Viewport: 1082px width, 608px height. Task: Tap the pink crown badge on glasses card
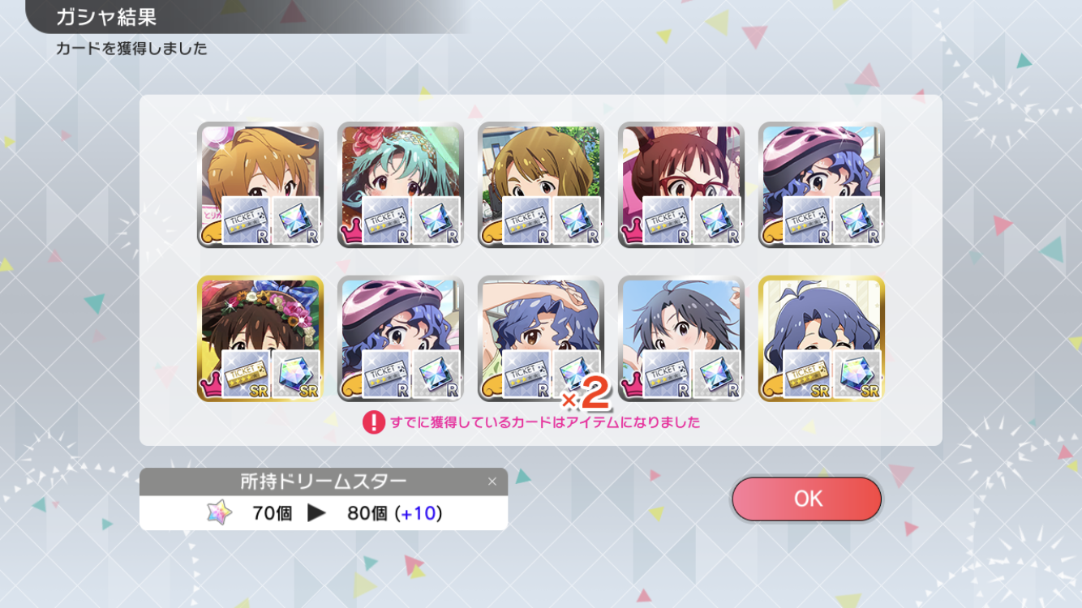[631, 236]
